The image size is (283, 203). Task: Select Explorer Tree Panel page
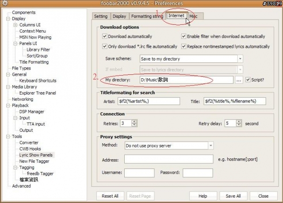38,93
